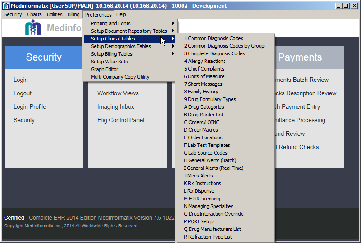
Task: Choose D Order Macros
Action: point(225,130)
